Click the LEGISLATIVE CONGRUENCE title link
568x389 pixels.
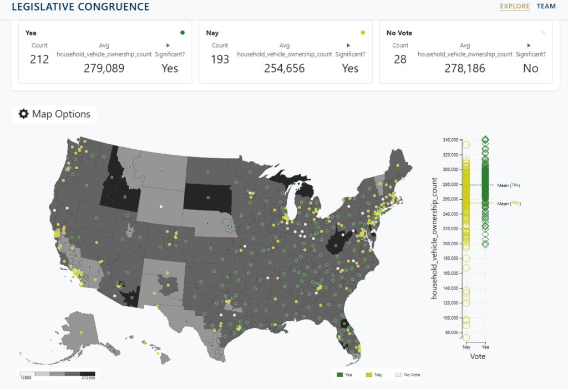80,7
